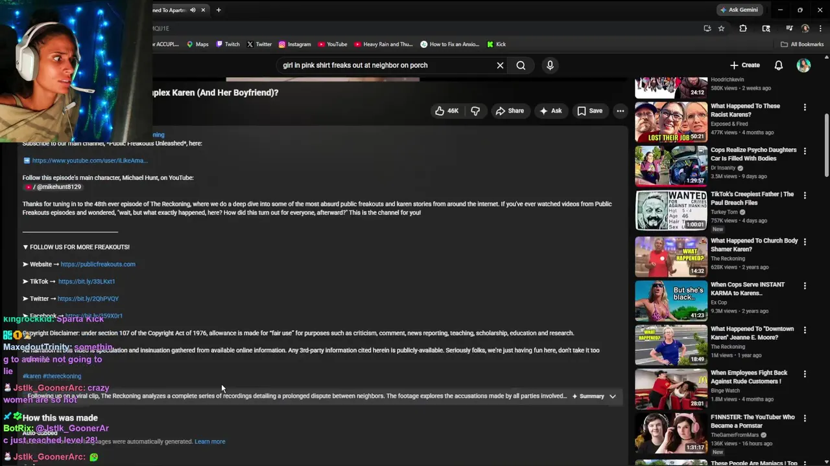The width and height of the screenshot is (830, 466).
Task: Clear the YouTube search box text
Action: 500,65
